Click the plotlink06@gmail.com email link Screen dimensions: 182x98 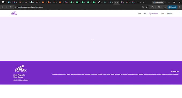(21, 80)
